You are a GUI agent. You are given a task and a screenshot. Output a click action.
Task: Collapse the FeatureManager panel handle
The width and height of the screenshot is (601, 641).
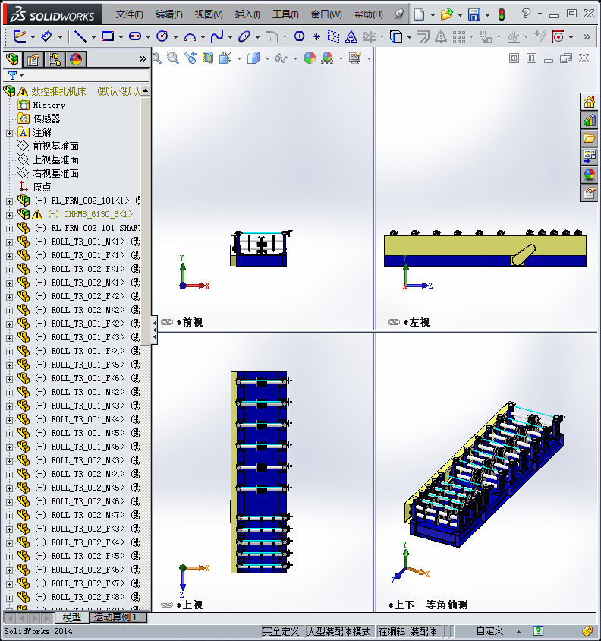tap(154, 330)
